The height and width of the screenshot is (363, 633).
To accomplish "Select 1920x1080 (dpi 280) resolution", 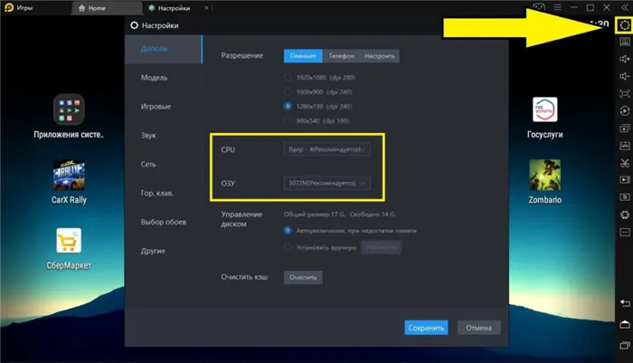I will (288, 77).
